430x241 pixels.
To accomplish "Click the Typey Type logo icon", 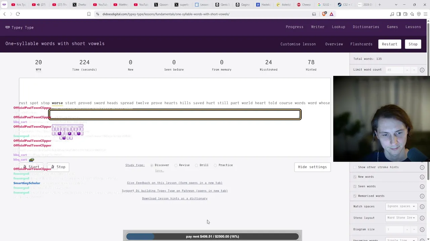I will pyautogui.click(x=7, y=27).
